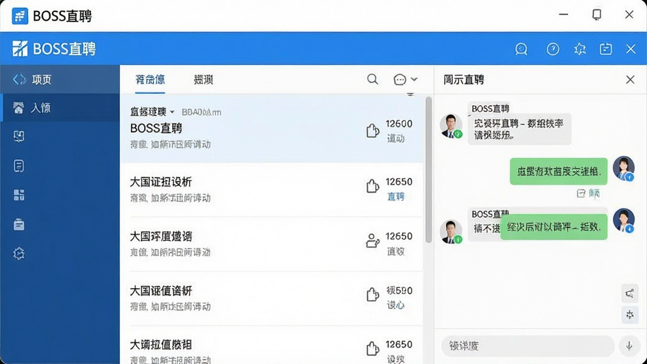Viewport: 647px width, 364px height.
Task: Open the sidebar document icon
Action: point(18,166)
